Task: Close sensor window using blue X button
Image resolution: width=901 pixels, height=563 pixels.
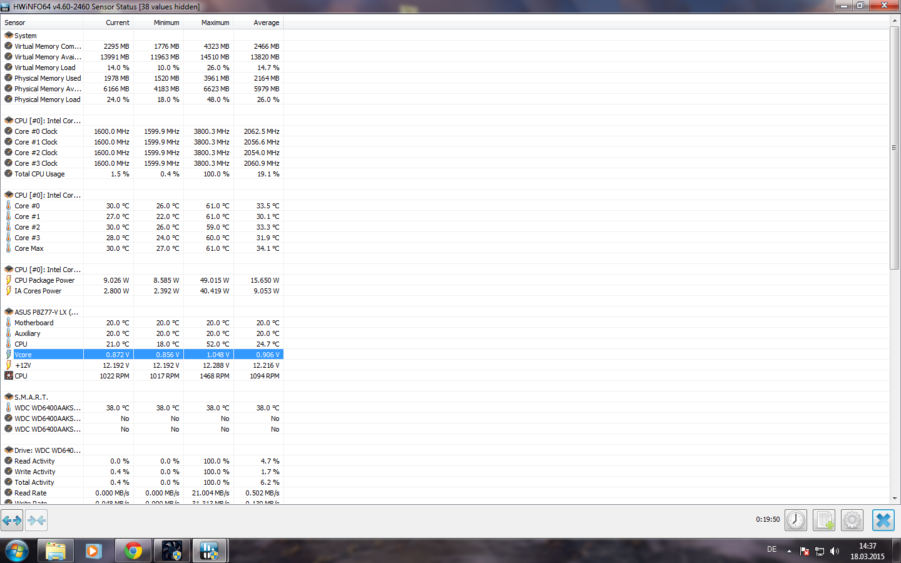Action: coord(883,520)
